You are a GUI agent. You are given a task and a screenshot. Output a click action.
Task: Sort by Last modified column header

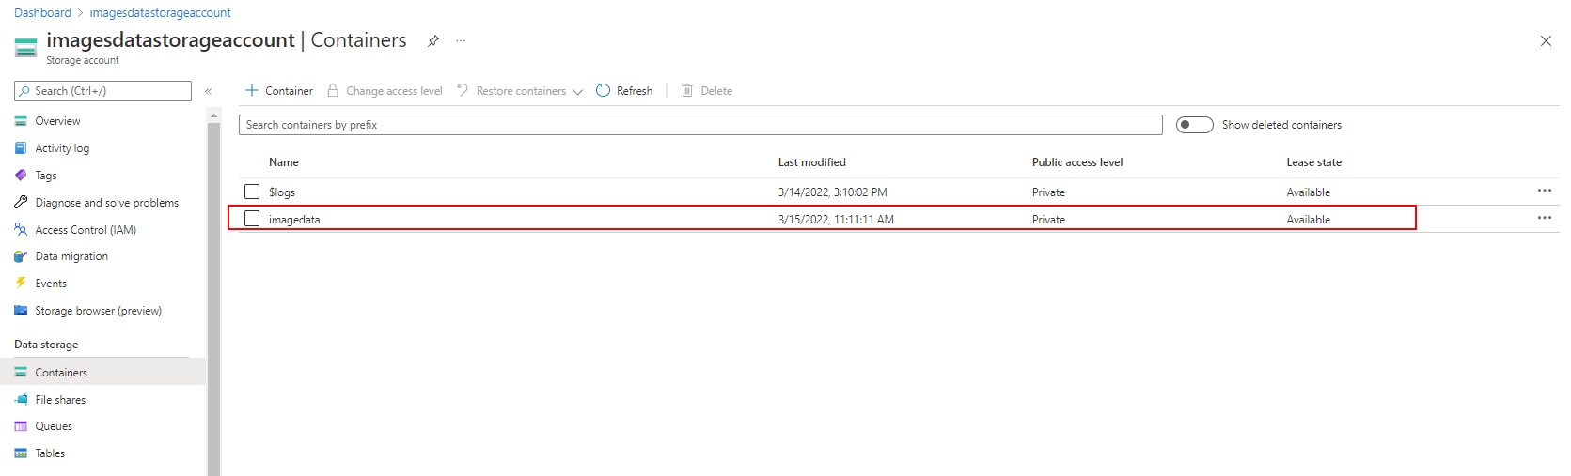pyautogui.click(x=812, y=162)
